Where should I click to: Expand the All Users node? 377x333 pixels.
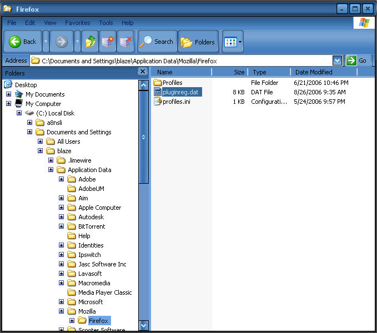(41, 142)
